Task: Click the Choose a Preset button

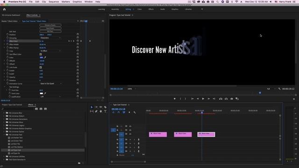Action: click(50, 25)
